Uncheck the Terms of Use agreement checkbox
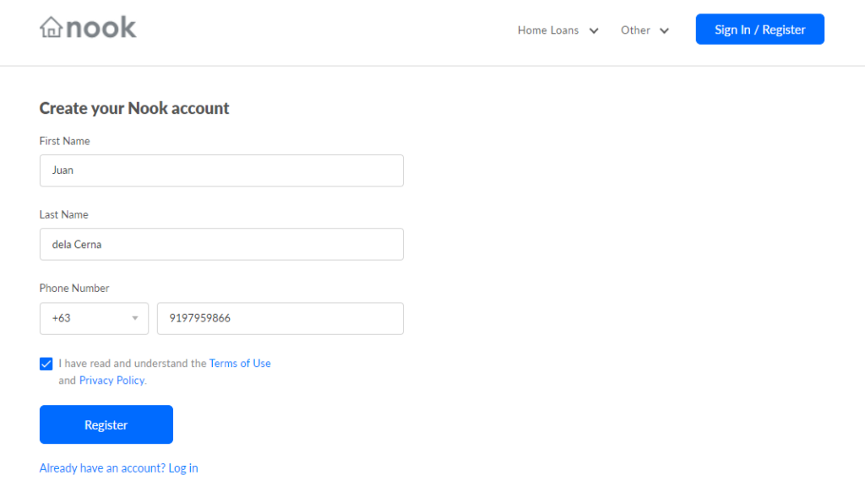 (x=46, y=364)
